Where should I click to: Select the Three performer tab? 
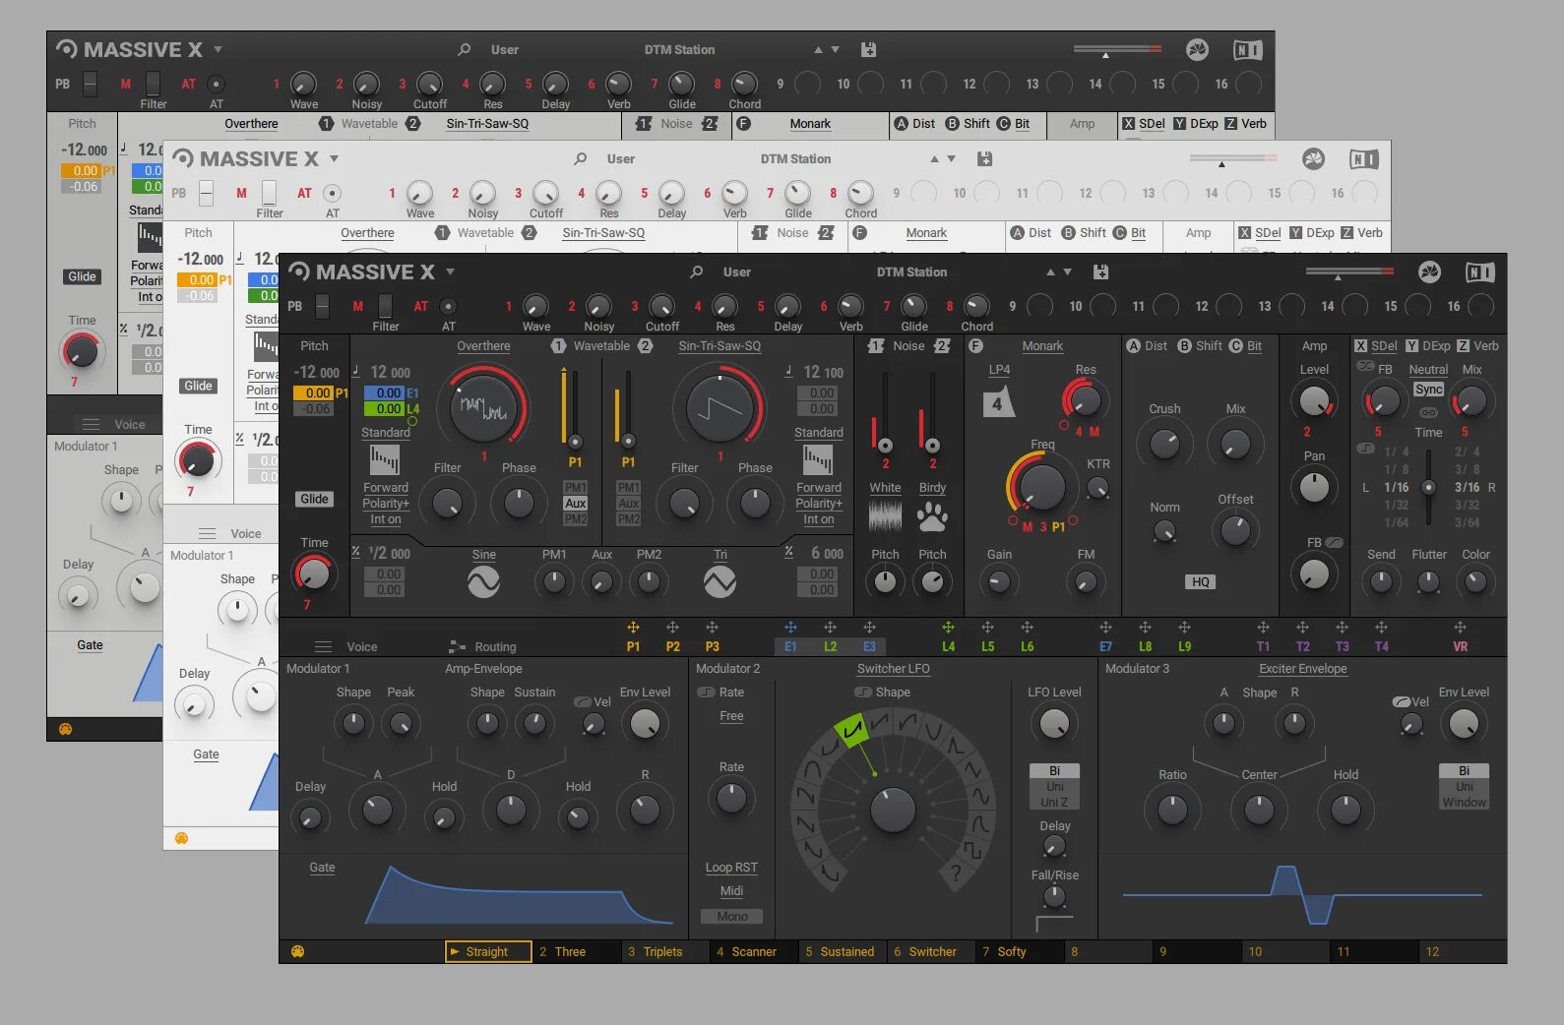(576, 951)
